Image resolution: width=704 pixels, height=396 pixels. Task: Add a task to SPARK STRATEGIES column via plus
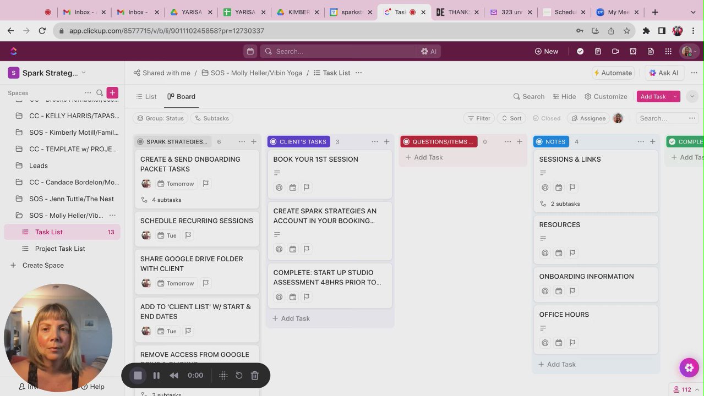coord(254,141)
